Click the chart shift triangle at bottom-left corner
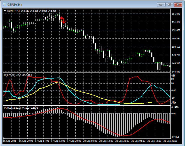The image size is (185, 146). (x=4, y=138)
